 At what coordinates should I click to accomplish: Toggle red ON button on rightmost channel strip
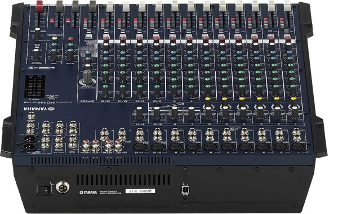[x=282, y=20]
